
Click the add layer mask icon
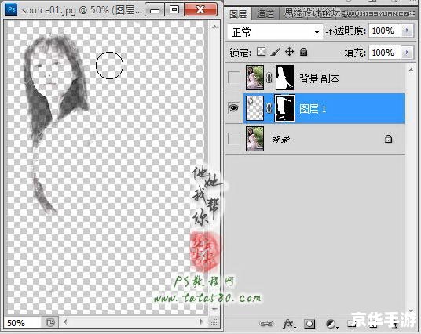click(309, 324)
